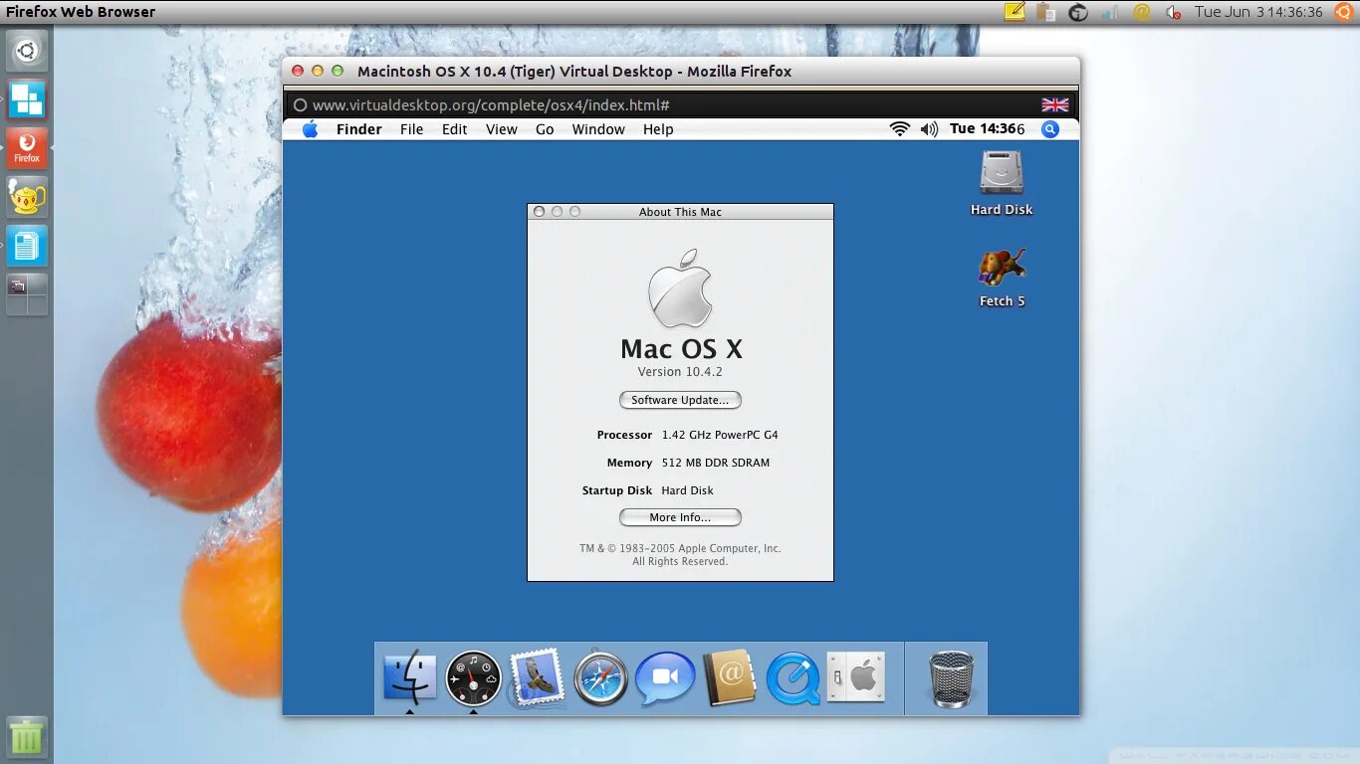Screen dimensions: 1360x764
Task: Maximize the Firefox window with green button
Action: 338,71
